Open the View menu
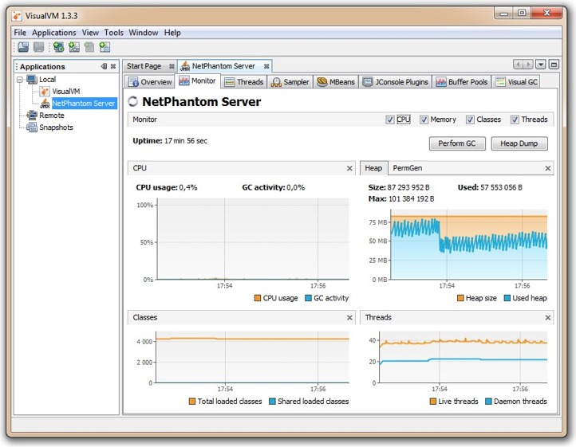Screen dimensions: 576x447 tap(90, 33)
